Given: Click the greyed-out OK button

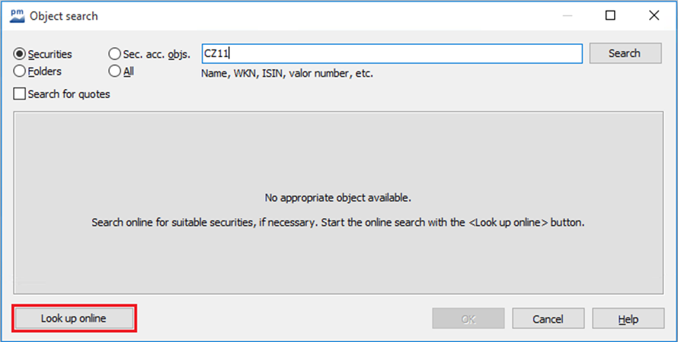Looking at the screenshot, I should point(468,318).
